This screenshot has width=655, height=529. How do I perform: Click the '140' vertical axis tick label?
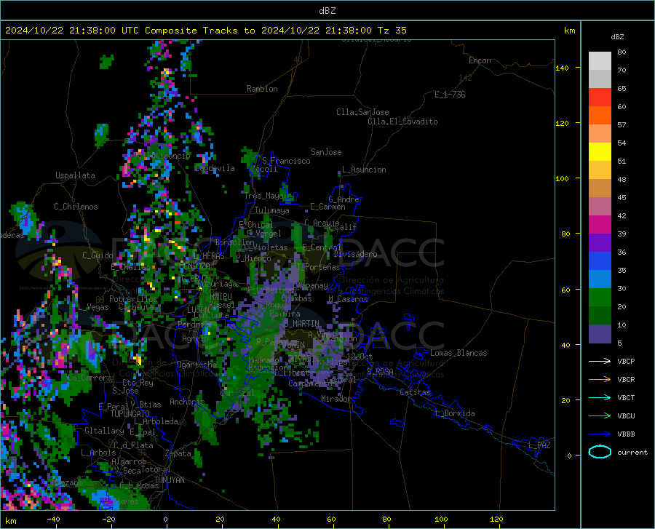click(562, 68)
